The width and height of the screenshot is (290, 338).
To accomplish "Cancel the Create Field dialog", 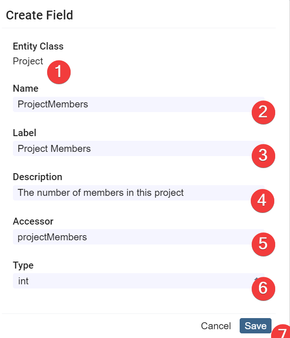I will [x=216, y=326].
